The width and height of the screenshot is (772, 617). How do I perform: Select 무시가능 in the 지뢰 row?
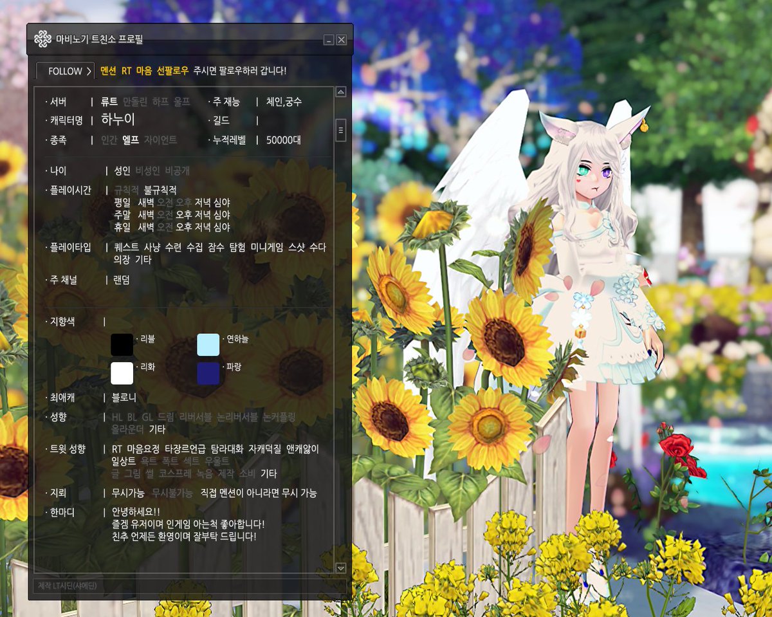(129, 493)
